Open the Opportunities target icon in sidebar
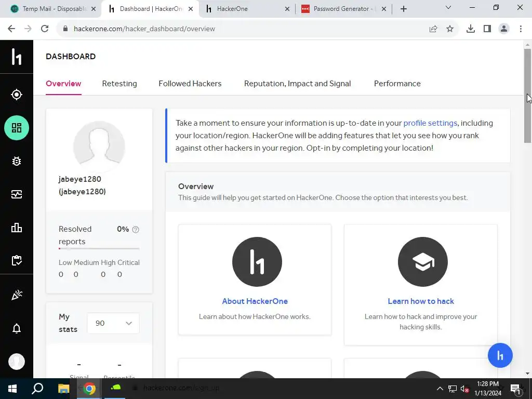 click(16, 95)
